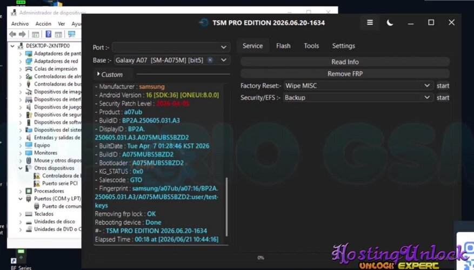Switch to the Flash tab

(283, 46)
